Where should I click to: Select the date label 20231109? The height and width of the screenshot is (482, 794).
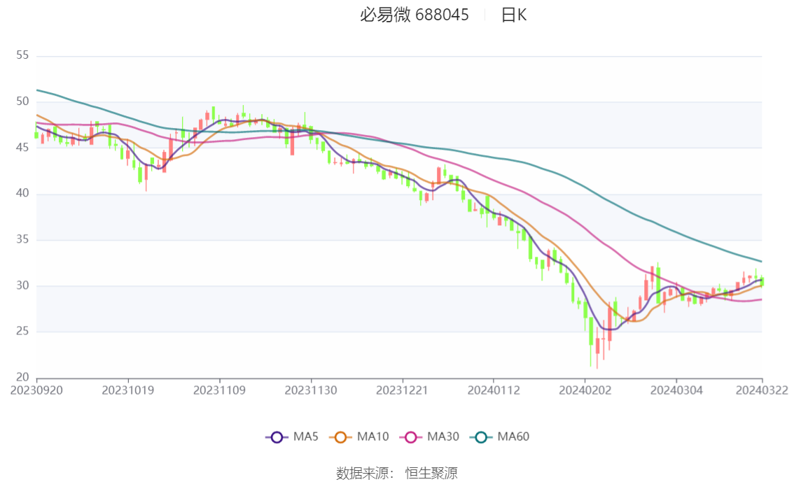tap(219, 390)
